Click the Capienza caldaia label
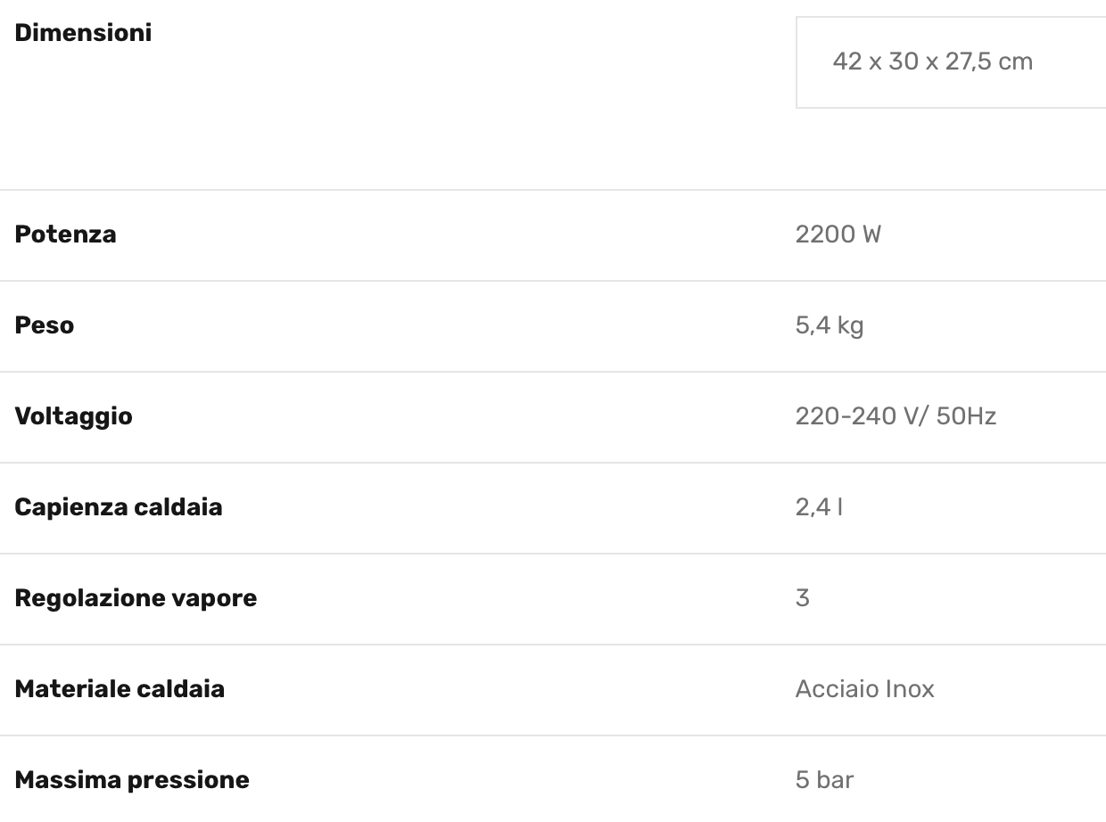This screenshot has width=1106, height=822. point(119,507)
